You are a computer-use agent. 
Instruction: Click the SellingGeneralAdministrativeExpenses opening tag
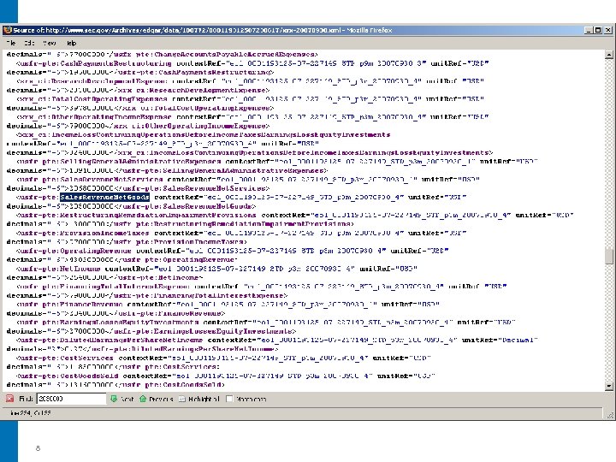tap(119, 162)
